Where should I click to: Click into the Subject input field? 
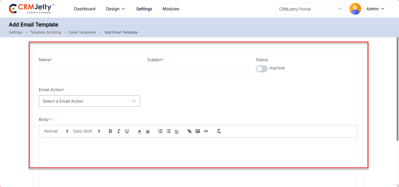(x=198, y=71)
